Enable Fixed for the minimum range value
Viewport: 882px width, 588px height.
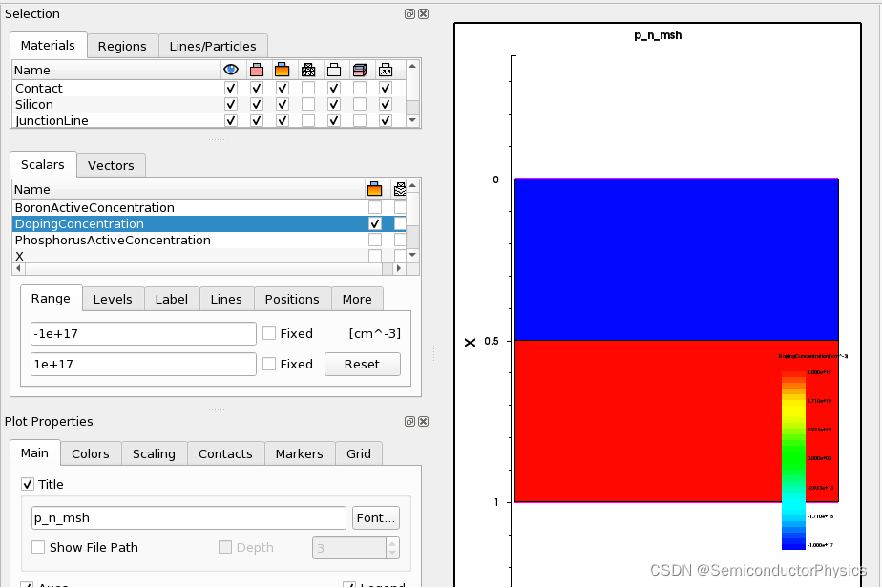click(x=269, y=334)
